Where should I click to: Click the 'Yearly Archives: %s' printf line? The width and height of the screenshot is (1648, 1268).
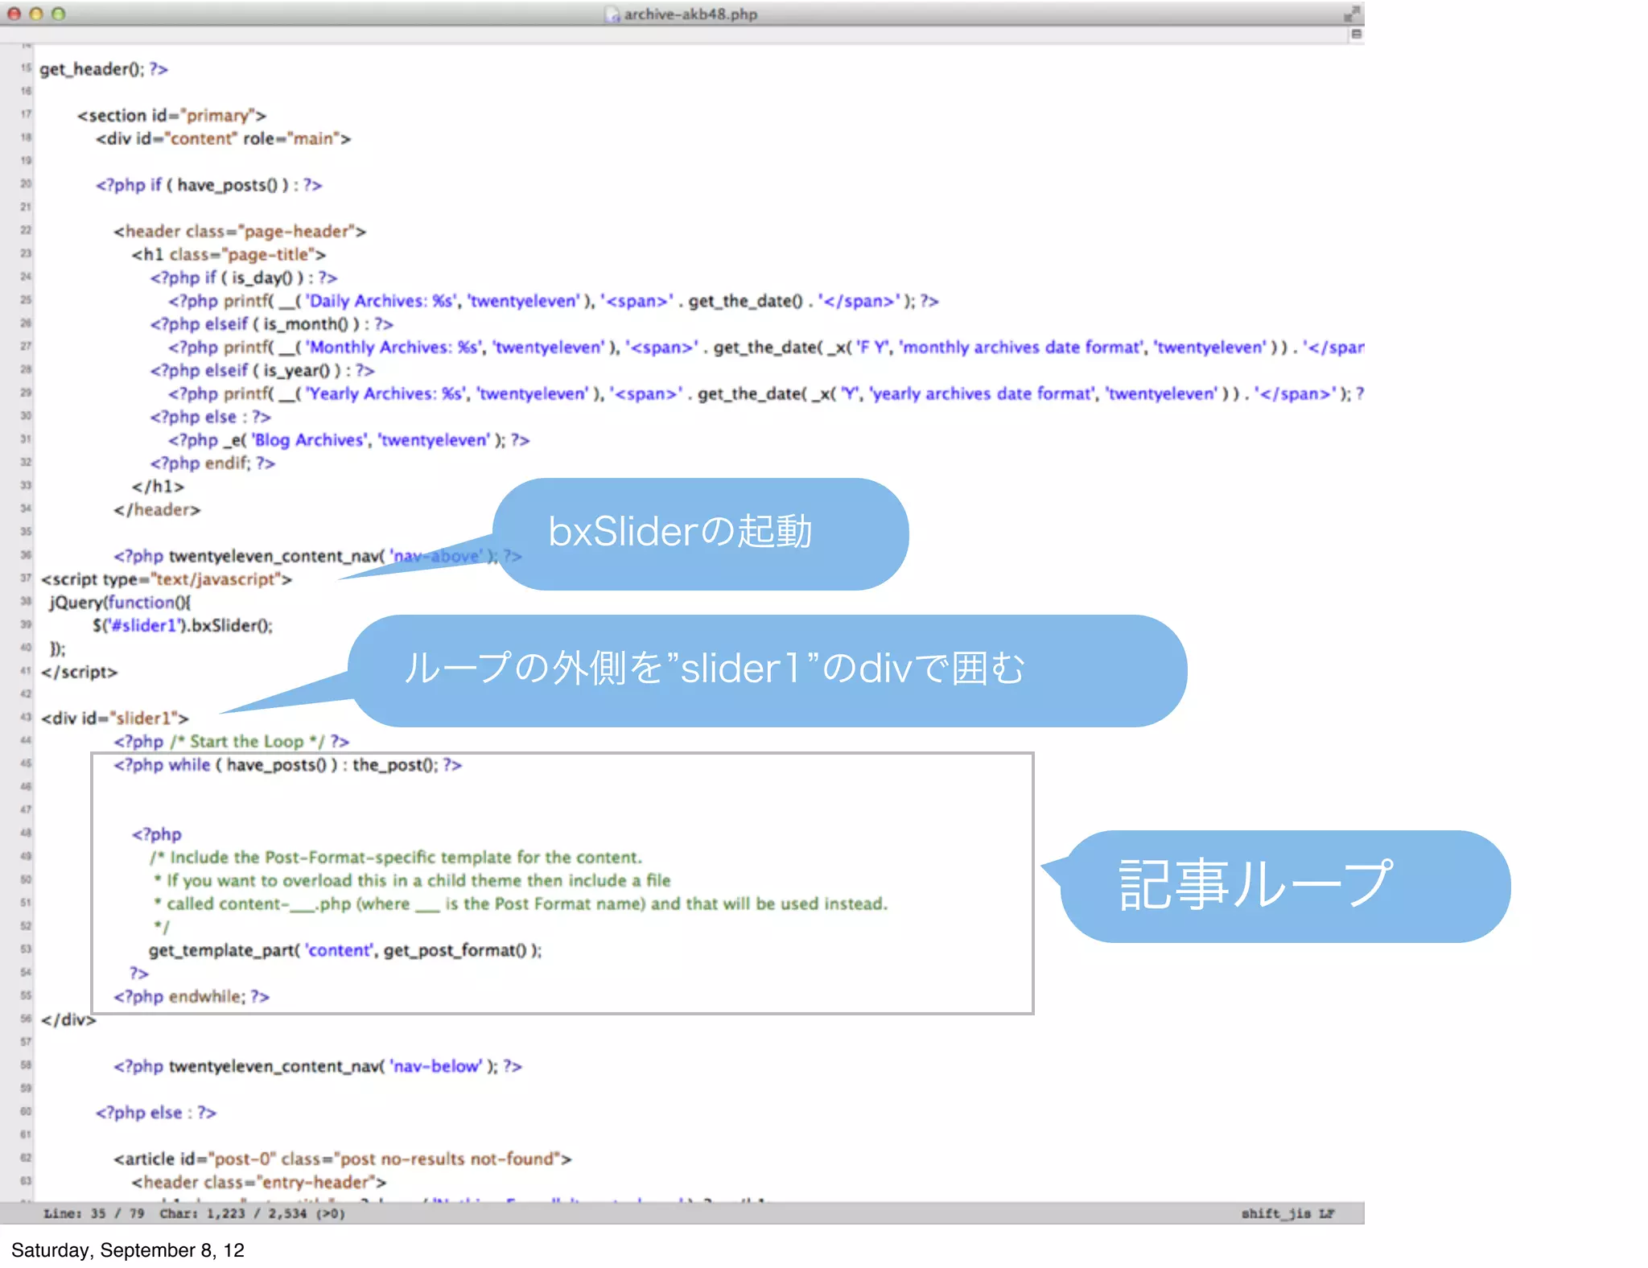pos(765,394)
